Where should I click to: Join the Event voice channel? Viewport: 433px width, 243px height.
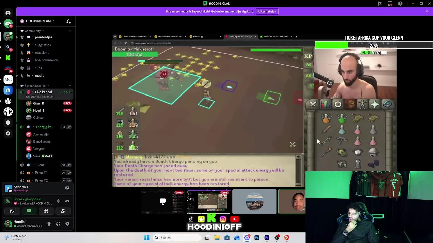46,165
